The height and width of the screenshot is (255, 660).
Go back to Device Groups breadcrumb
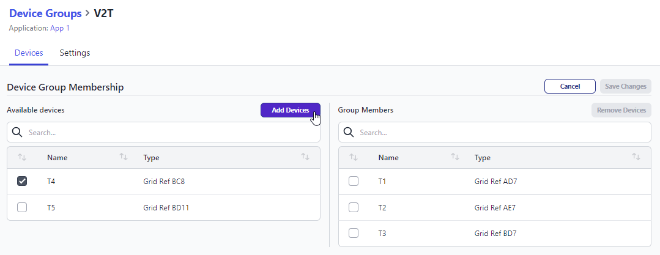[45, 13]
